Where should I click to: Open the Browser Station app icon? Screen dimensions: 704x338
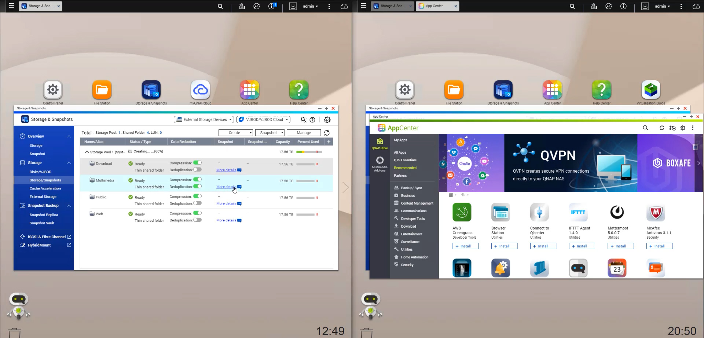(501, 212)
